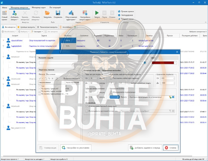Click the check-all checkmark icon in list toolbar
Image resolution: width=208 pixels, height=161 pixels.
coord(40,79)
